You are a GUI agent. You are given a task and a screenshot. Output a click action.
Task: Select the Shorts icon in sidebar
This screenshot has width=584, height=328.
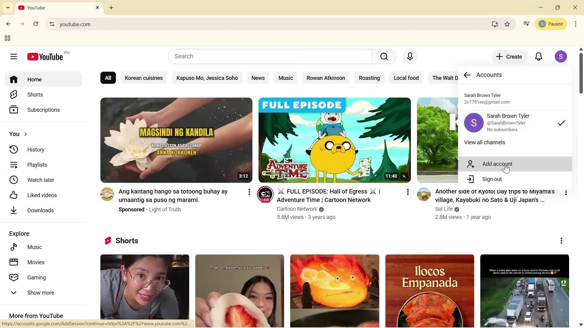coord(14,94)
